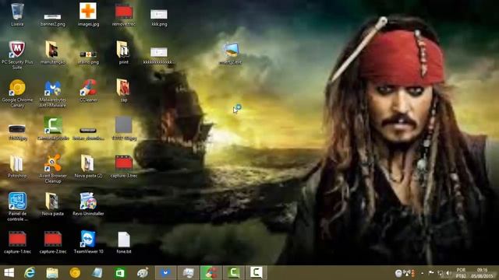Screen dimensions: 499x280
Task: Open File Explorer from the taskbar
Action: point(52,273)
